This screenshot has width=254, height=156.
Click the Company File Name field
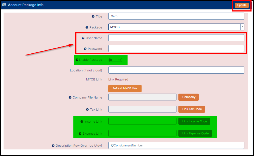pos(142,97)
